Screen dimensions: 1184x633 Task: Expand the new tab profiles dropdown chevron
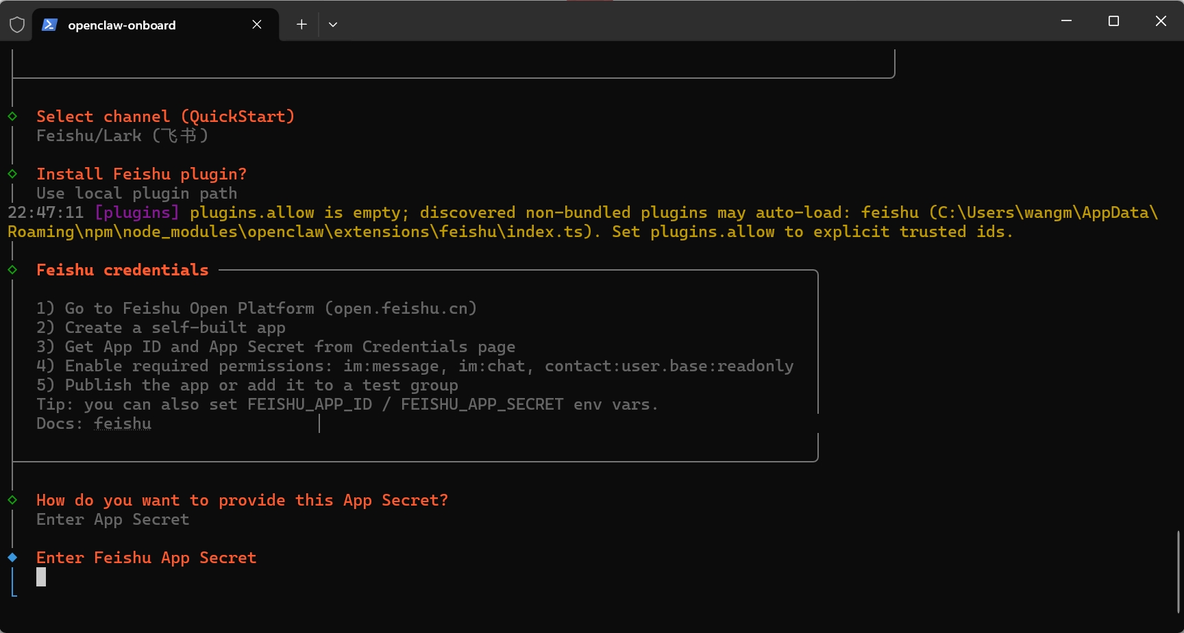point(333,25)
